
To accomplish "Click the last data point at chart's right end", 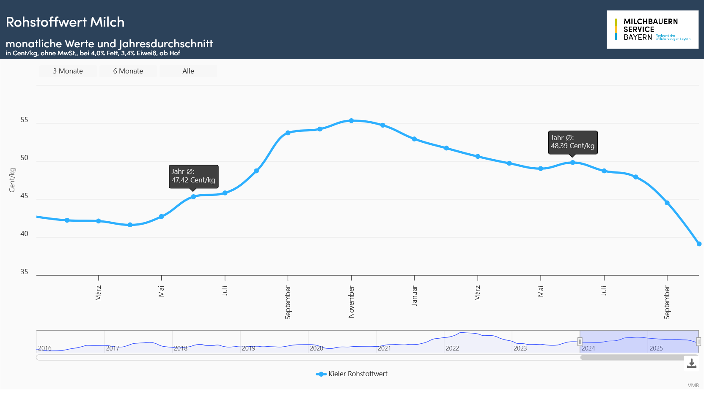I will 699,244.
